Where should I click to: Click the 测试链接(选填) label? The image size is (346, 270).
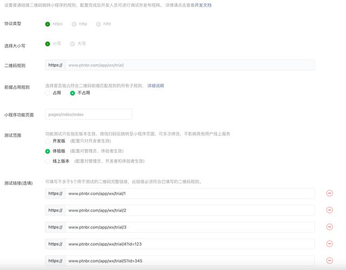[18, 183]
